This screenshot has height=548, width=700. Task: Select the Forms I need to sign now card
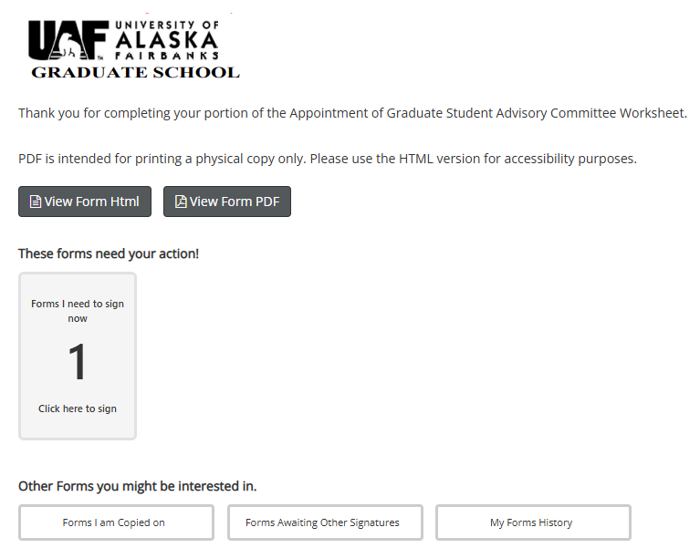tap(78, 357)
